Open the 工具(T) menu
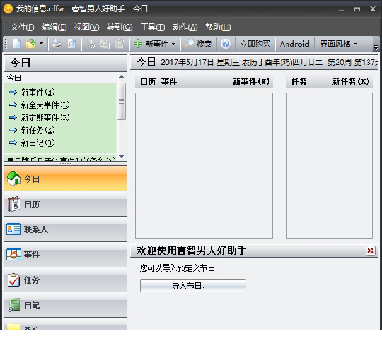The width and height of the screenshot is (382, 343). click(153, 27)
